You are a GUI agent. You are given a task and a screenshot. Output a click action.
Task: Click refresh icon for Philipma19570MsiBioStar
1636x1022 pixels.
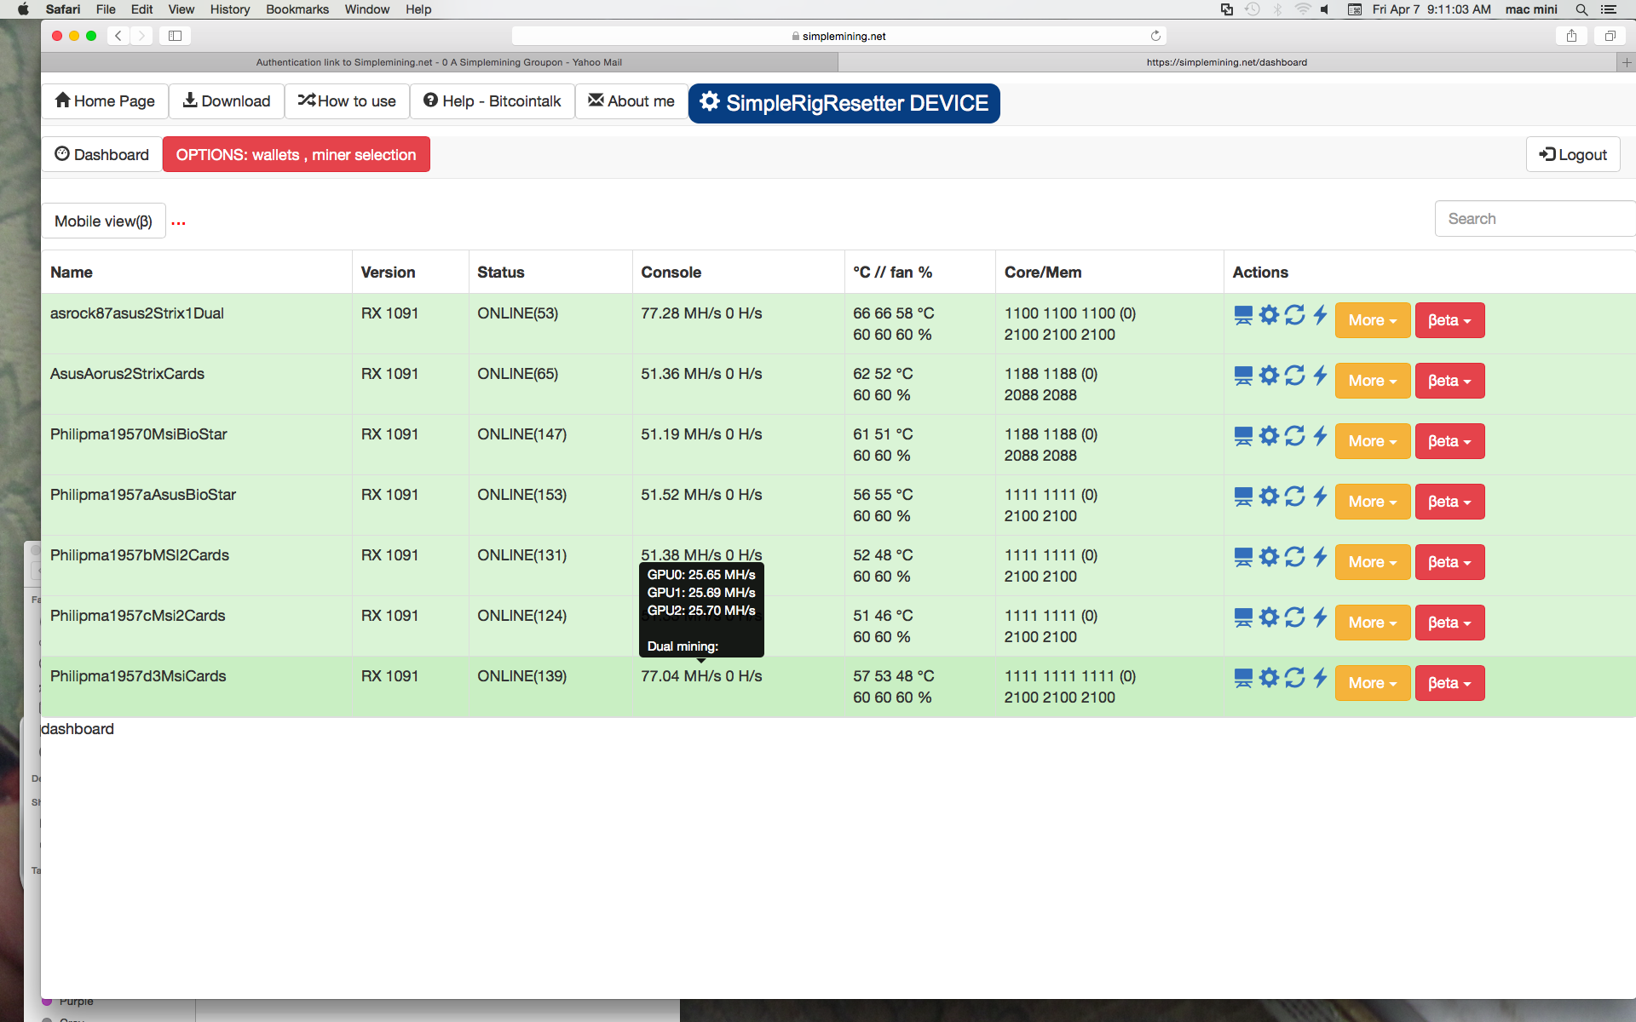pos(1294,436)
